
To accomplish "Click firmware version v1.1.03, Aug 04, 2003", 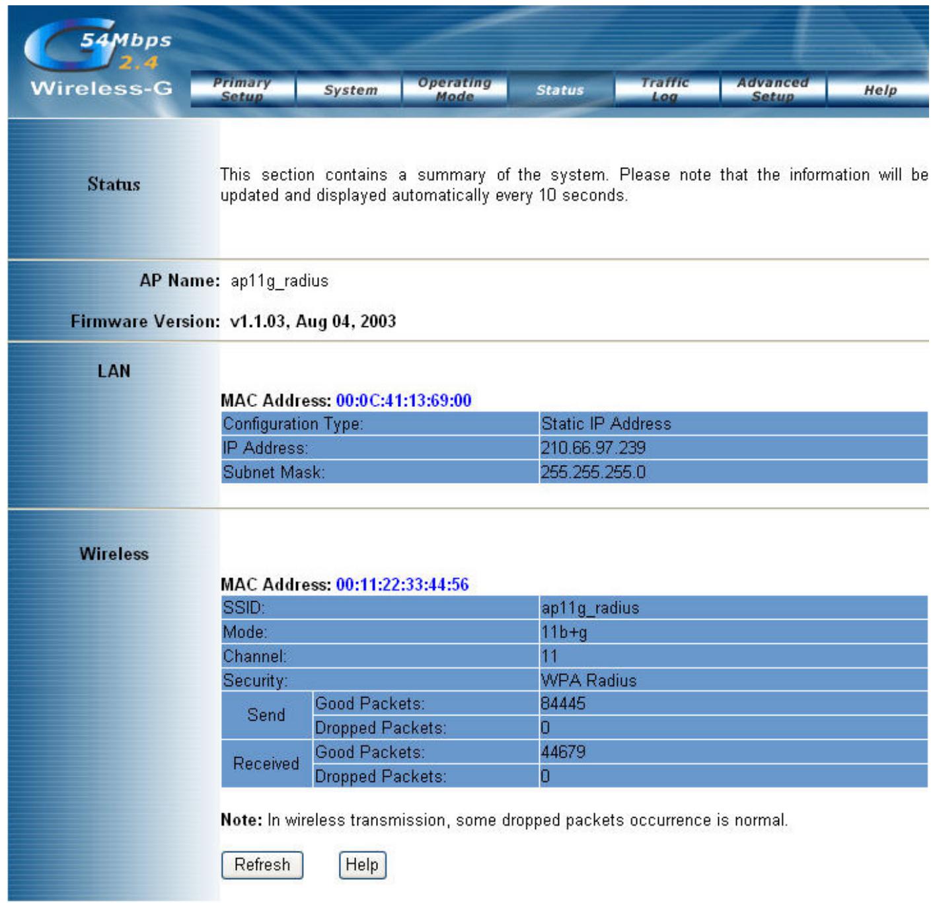I will point(313,322).
